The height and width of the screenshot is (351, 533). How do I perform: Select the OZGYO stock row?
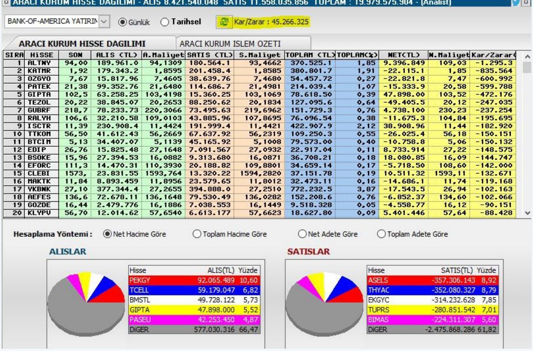(260, 79)
